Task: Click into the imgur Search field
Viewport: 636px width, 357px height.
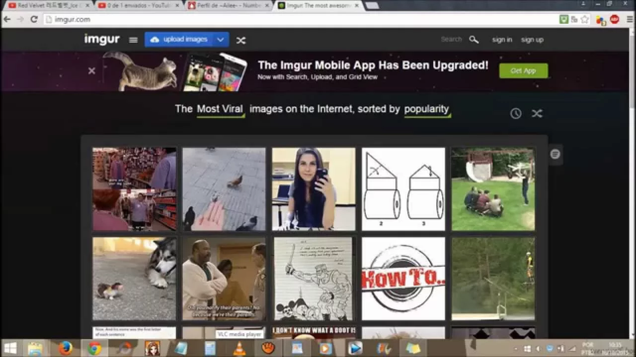Action: (451, 39)
